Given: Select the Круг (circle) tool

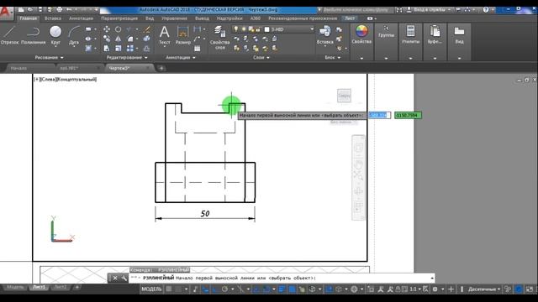Looking at the screenshot, I should click(55, 35).
